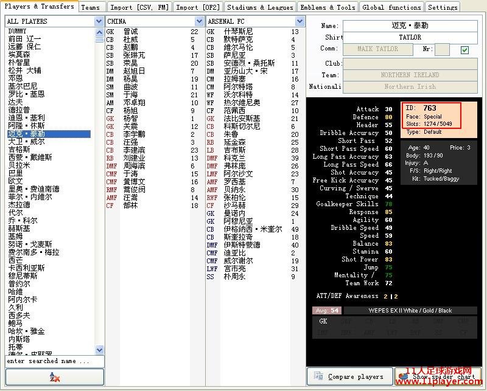This screenshot has width=487, height=391.
Task: Click the Shirt name field showing TAYLOR
Action: tap(410, 37)
